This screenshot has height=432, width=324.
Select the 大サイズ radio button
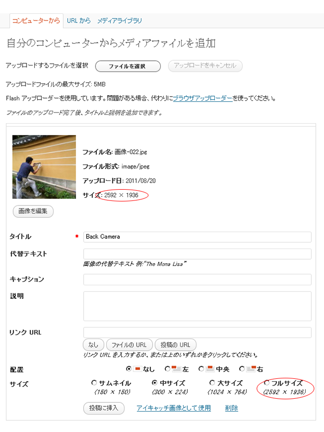[212, 382]
